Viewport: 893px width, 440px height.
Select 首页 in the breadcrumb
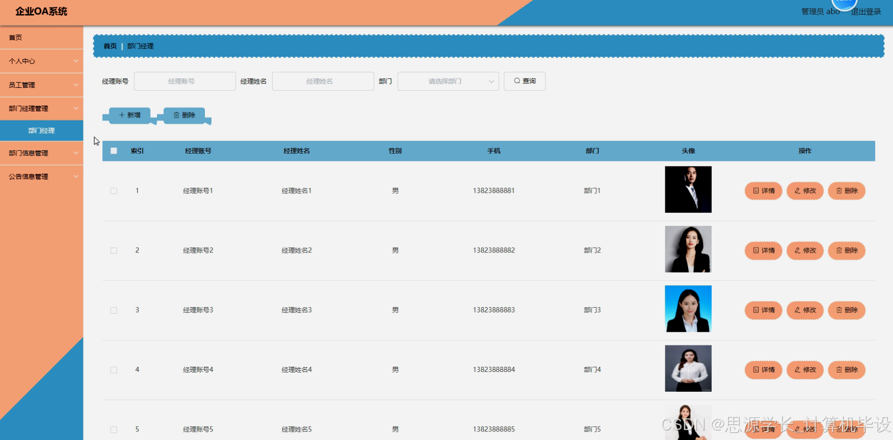point(110,46)
